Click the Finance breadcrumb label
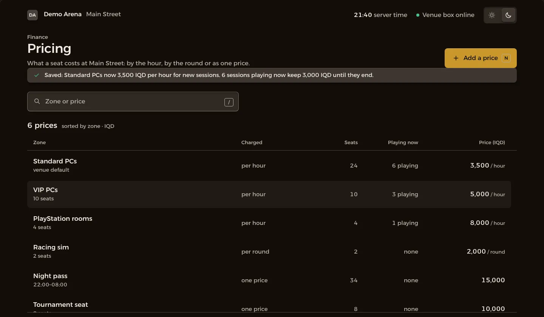This screenshot has height=317, width=544. [x=37, y=37]
